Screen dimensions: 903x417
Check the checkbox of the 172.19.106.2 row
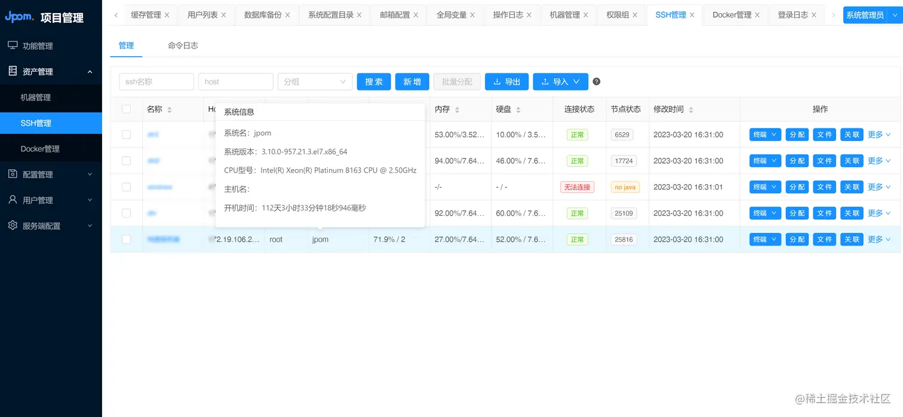[x=126, y=239]
